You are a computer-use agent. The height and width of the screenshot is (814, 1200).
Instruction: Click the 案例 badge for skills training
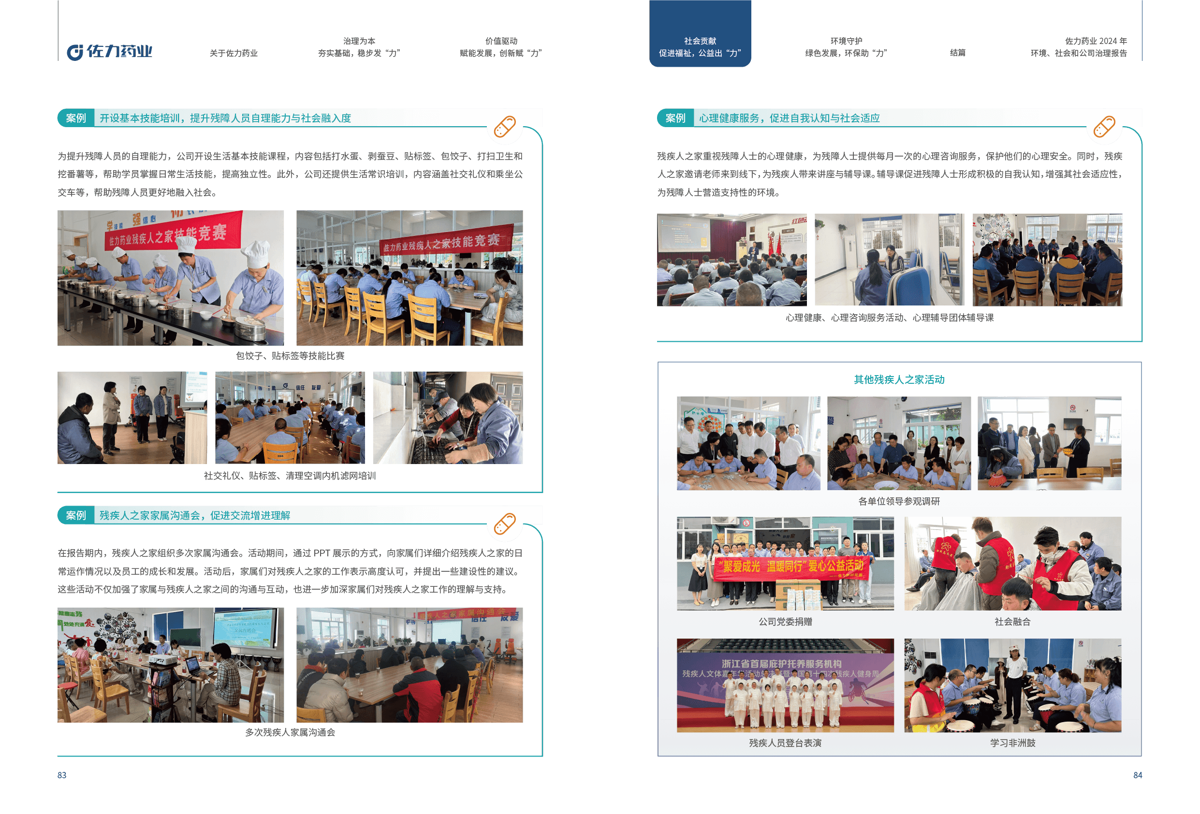click(x=76, y=118)
